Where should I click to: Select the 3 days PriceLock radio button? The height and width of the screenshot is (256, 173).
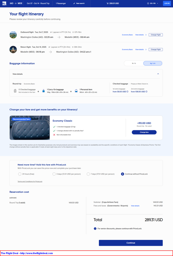coord(54,174)
